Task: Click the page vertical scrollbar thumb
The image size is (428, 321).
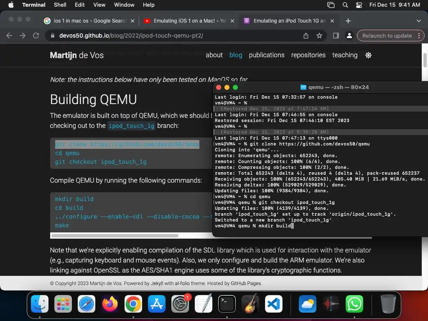Action: click(x=425, y=60)
